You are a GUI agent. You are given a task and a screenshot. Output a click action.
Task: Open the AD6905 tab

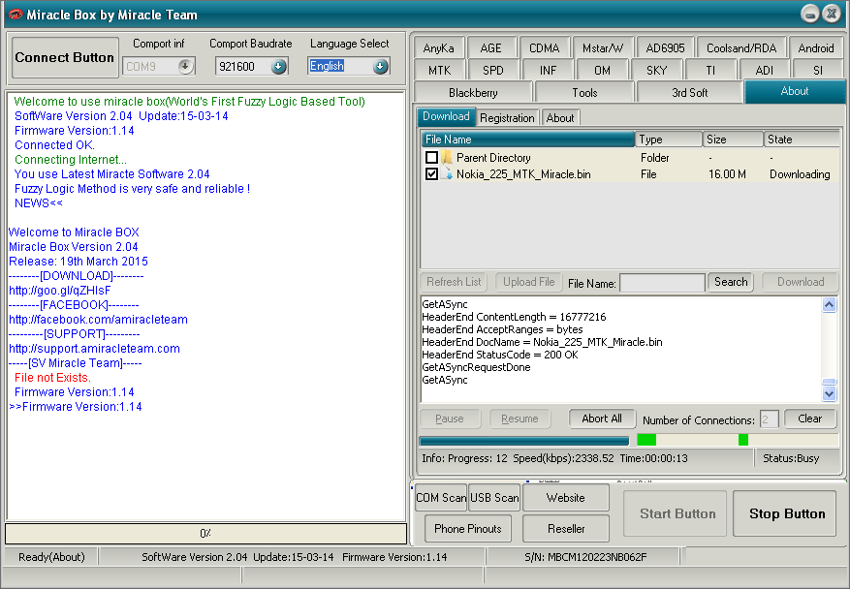[665, 48]
